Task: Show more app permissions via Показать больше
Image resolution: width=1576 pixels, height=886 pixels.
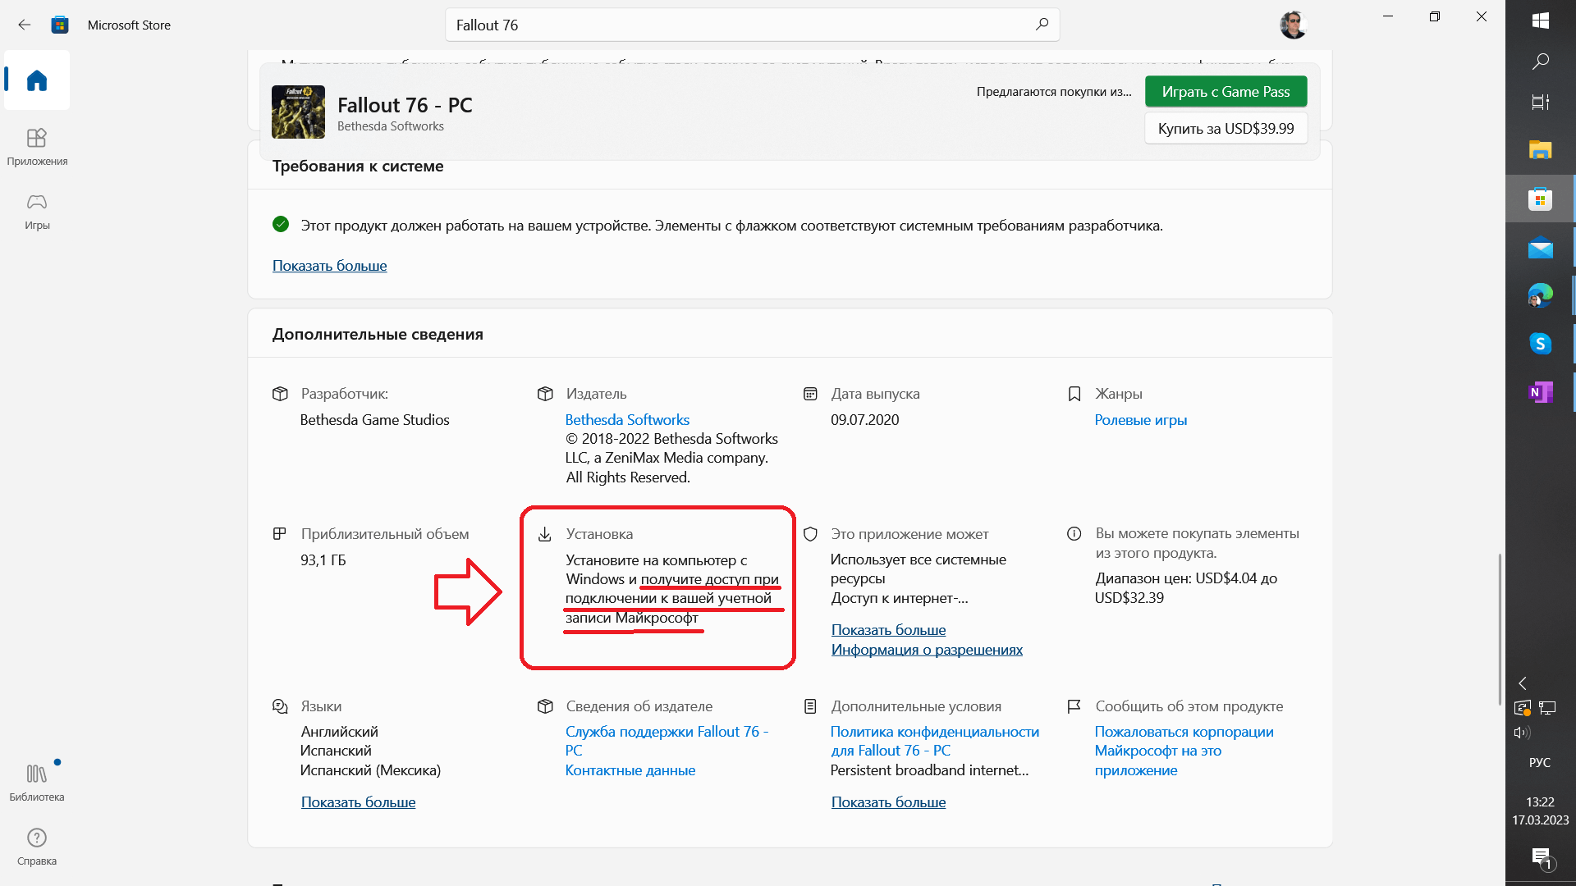Action: coord(888,629)
